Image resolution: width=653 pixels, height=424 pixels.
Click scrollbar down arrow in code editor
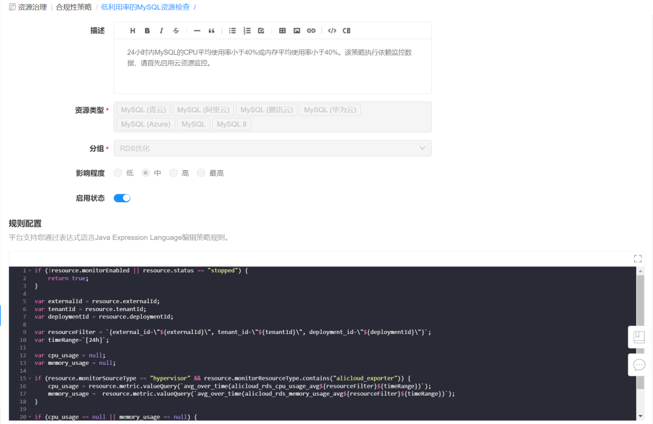[x=640, y=416]
